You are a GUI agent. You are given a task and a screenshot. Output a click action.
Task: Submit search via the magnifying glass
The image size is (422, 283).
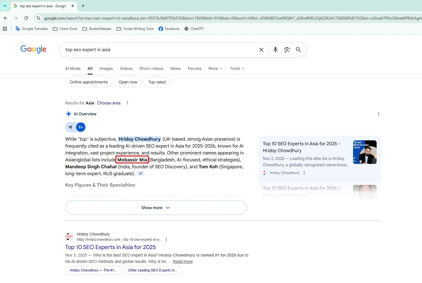[x=298, y=49]
